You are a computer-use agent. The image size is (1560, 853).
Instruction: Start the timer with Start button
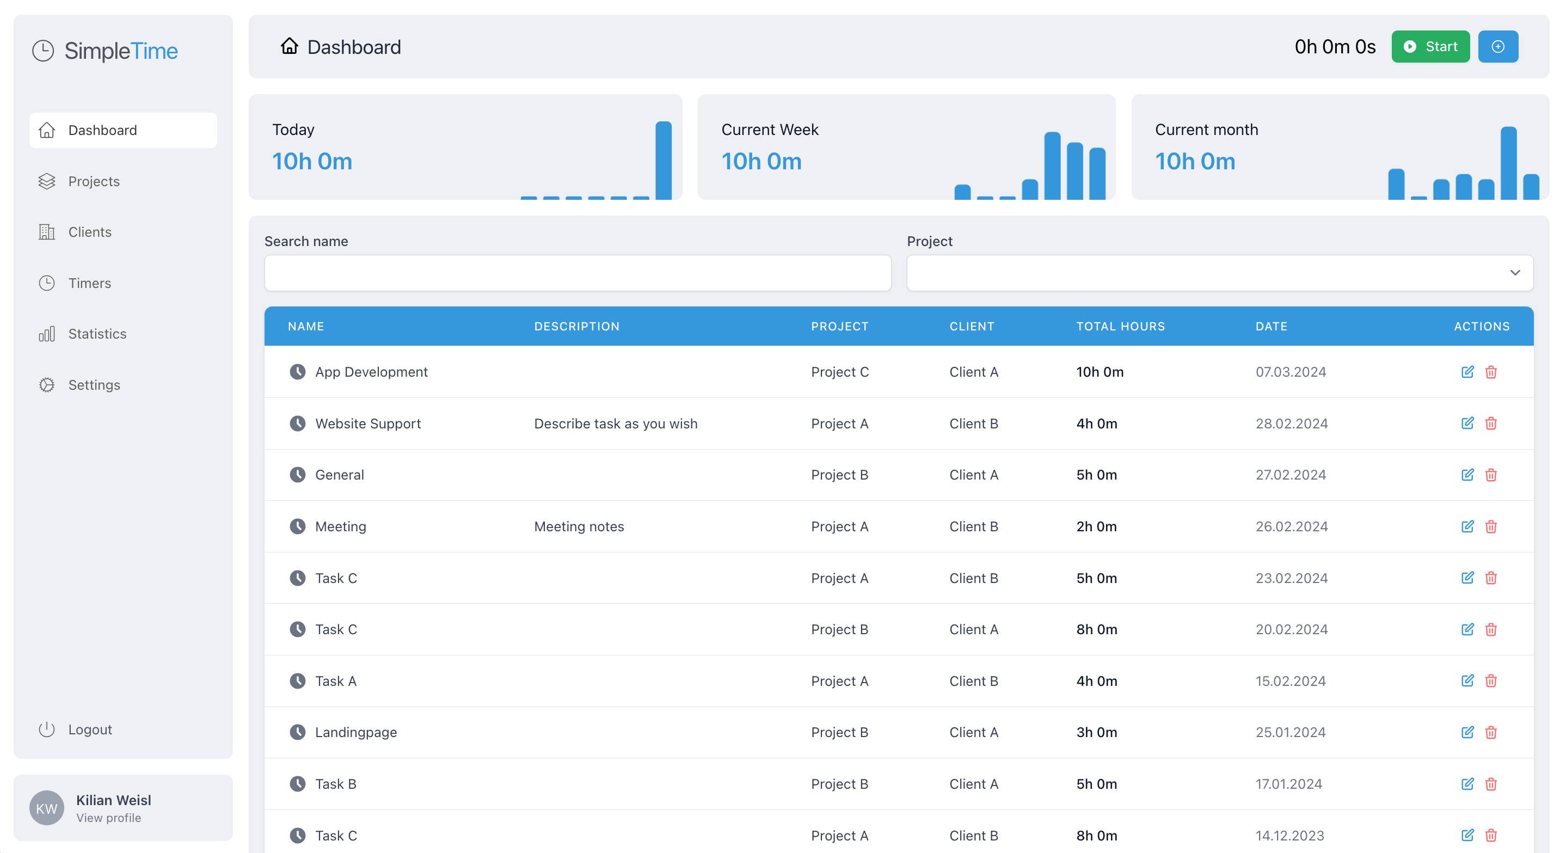[1430, 47]
